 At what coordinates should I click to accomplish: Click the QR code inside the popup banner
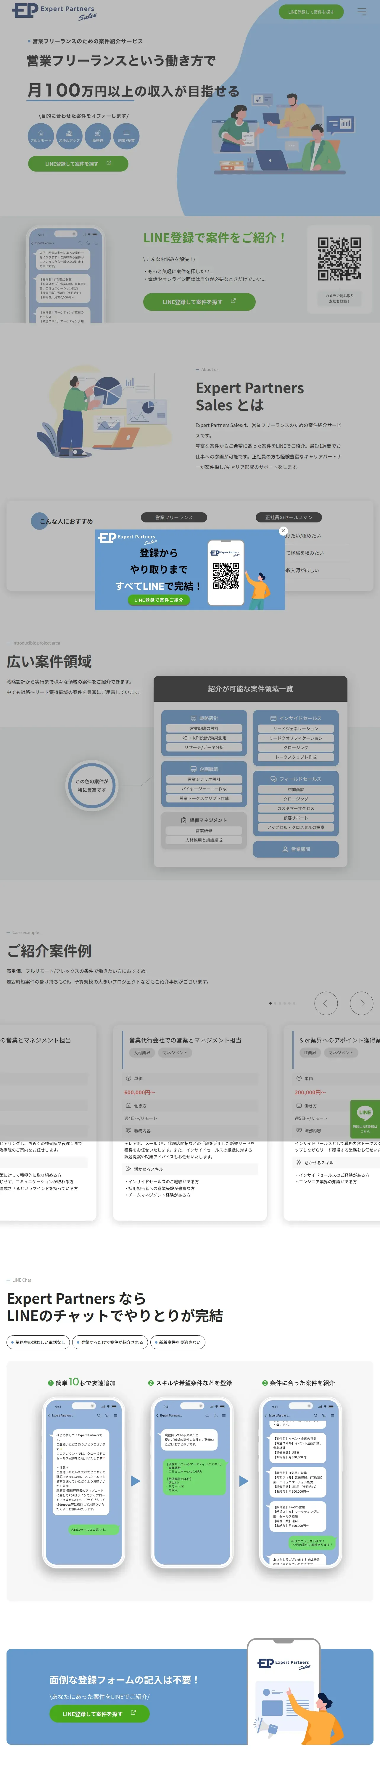[226, 576]
